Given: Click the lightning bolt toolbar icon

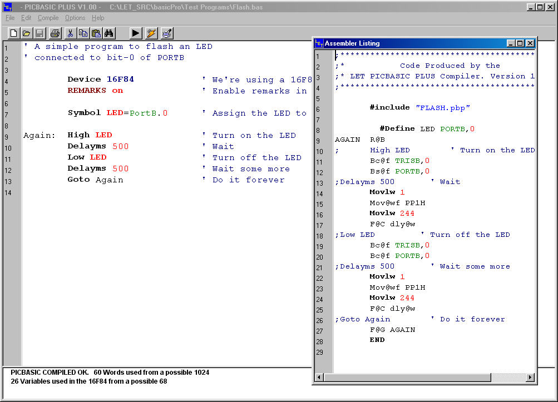Looking at the screenshot, I should 151,33.
